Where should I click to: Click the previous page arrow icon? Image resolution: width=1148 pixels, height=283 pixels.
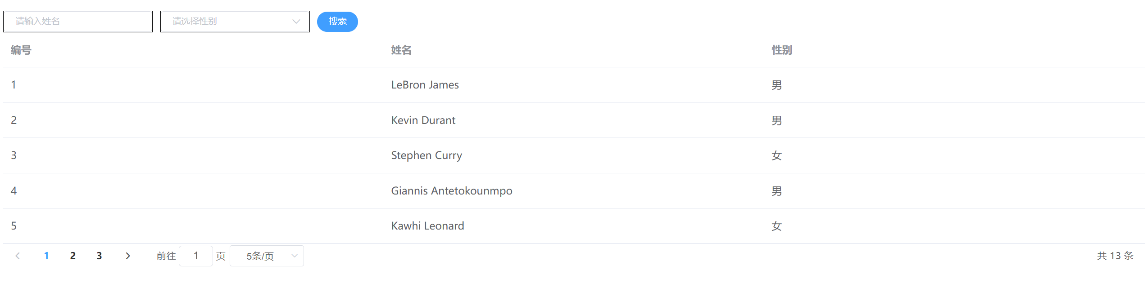18,256
